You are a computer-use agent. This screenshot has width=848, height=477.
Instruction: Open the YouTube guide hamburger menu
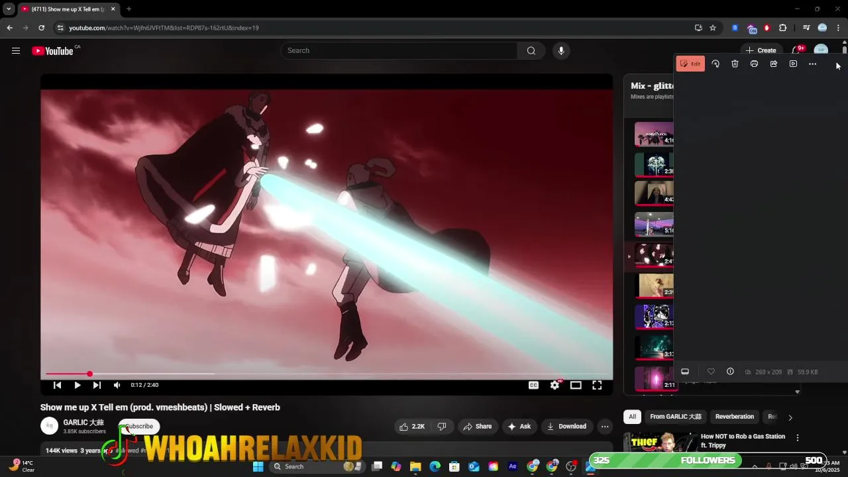[16, 51]
